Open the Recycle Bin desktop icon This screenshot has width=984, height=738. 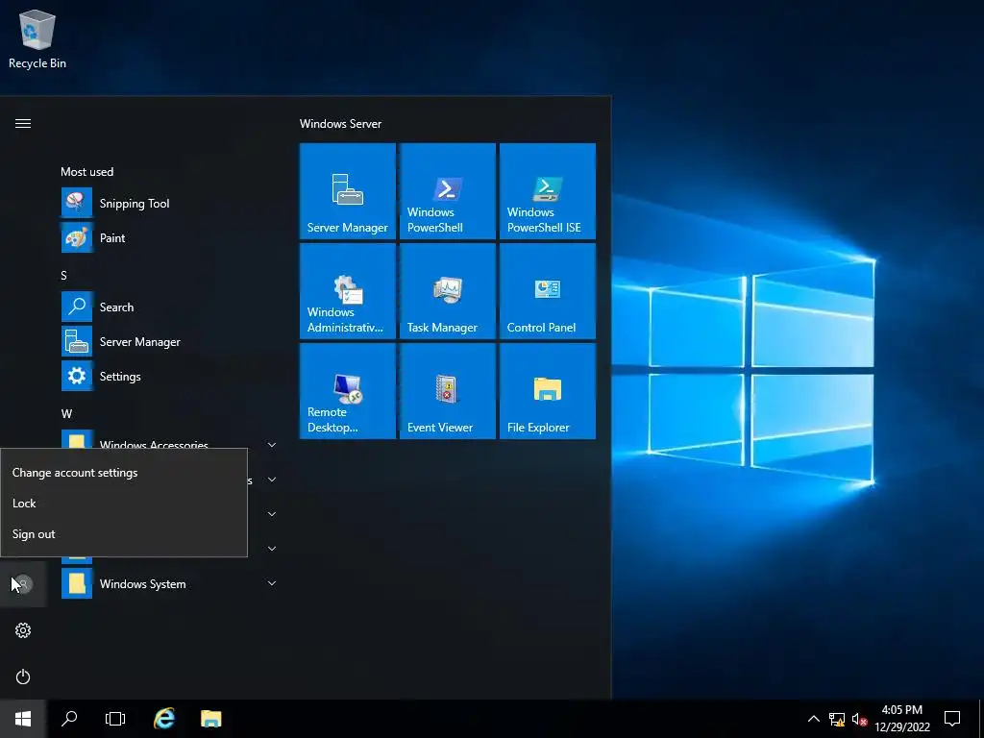[37, 38]
